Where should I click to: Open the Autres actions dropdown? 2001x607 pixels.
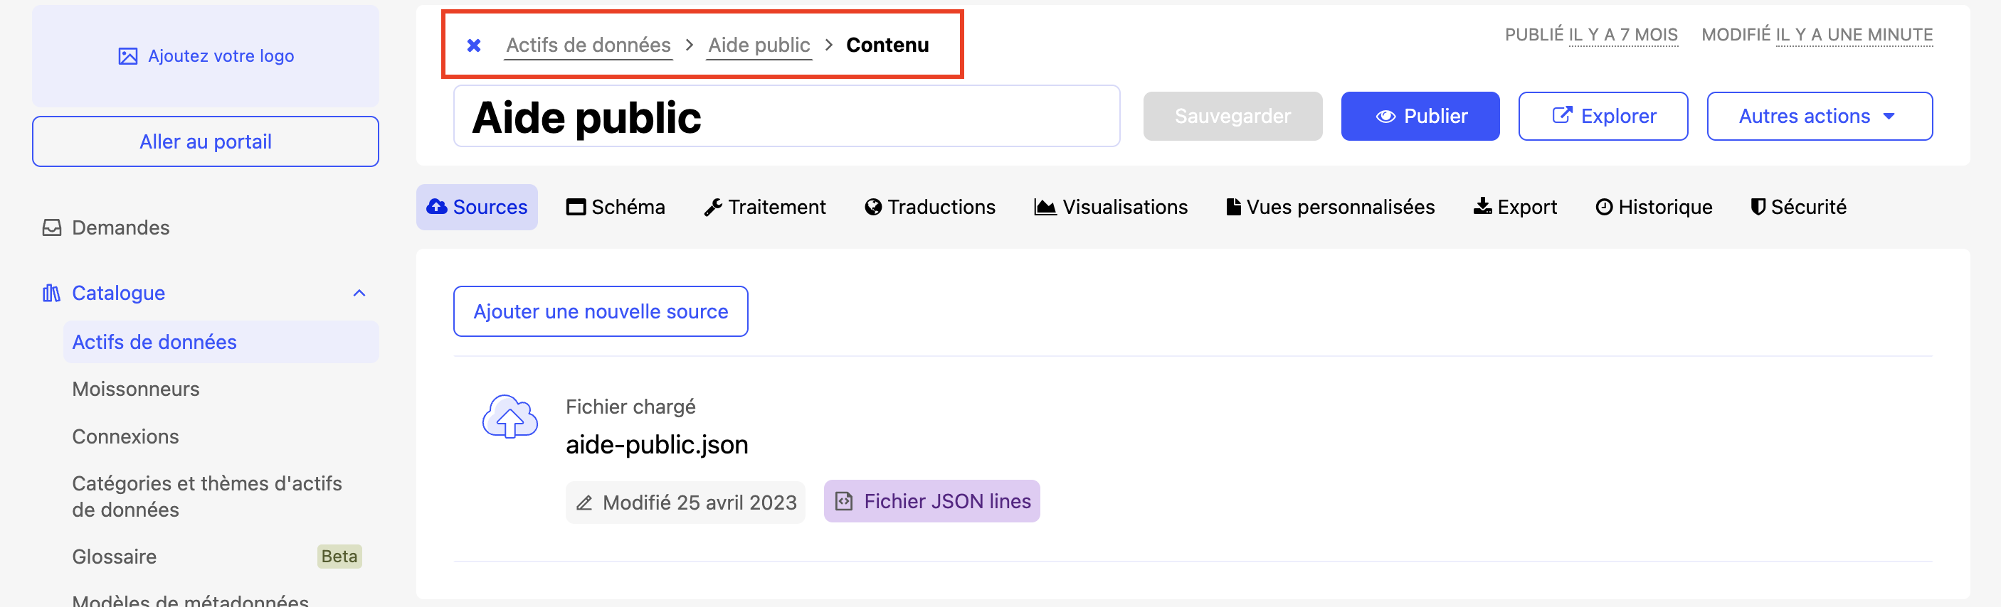1818,117
